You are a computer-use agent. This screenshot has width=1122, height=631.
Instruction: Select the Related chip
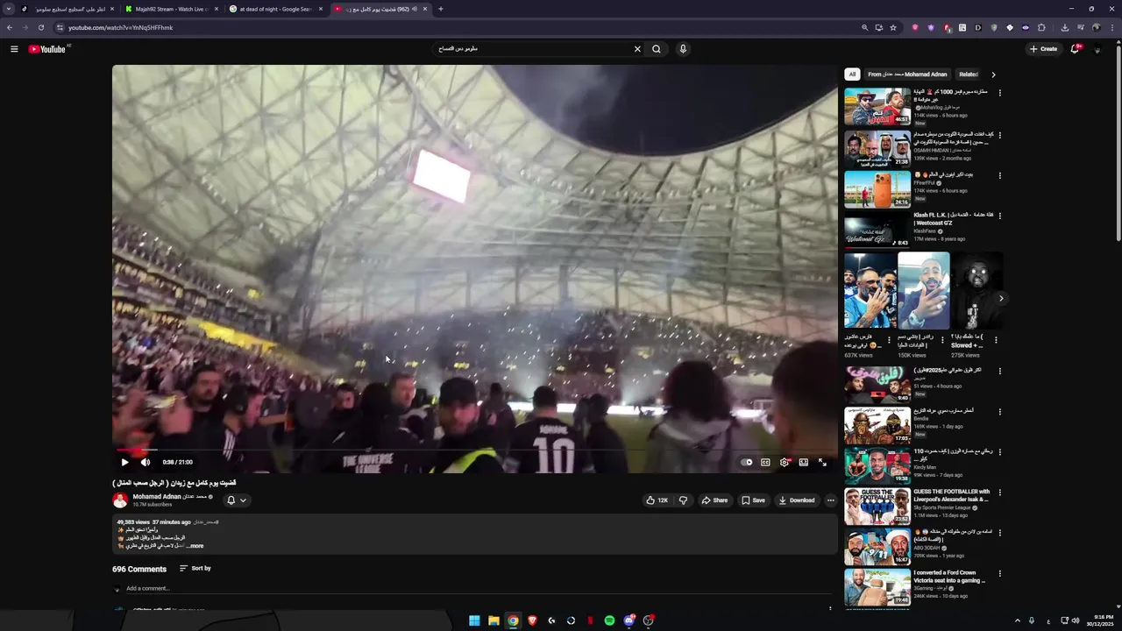[968, 74]
